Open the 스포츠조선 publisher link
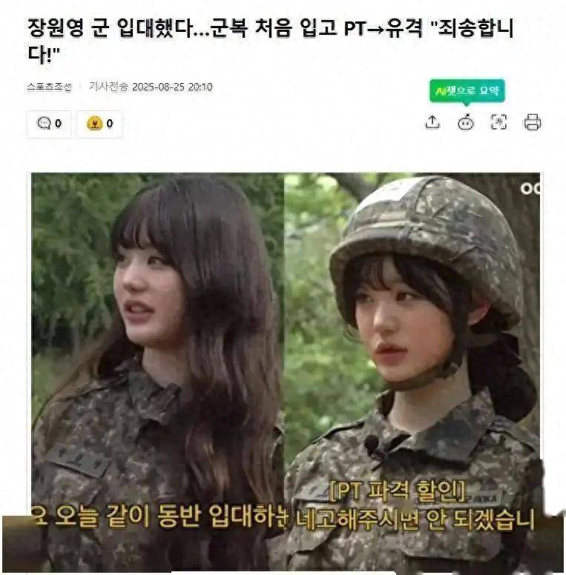The image size is (566, 575). 49,87
